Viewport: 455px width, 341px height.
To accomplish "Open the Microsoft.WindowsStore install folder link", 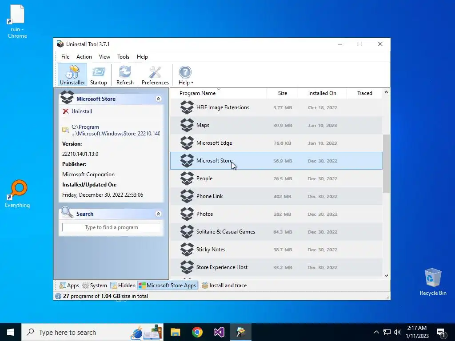I will pyautogui.click(x=116, y=130).
